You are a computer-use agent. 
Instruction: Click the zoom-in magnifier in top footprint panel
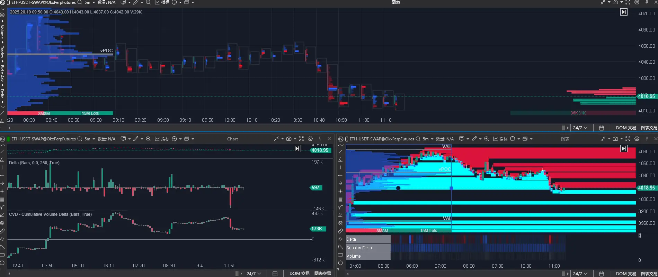click(x=148, y=2)
